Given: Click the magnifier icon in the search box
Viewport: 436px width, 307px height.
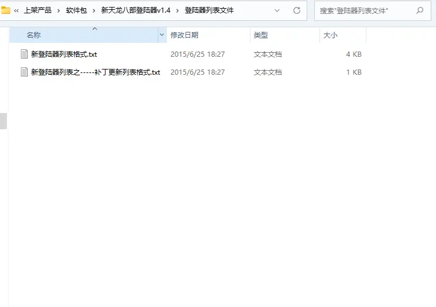Looking at the screenshot, I should (x=419, y=10).
